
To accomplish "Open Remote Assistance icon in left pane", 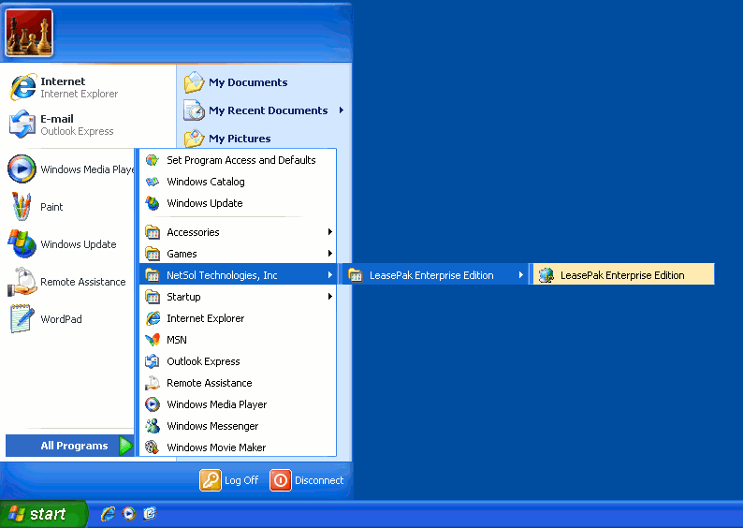I will point(22,282).
